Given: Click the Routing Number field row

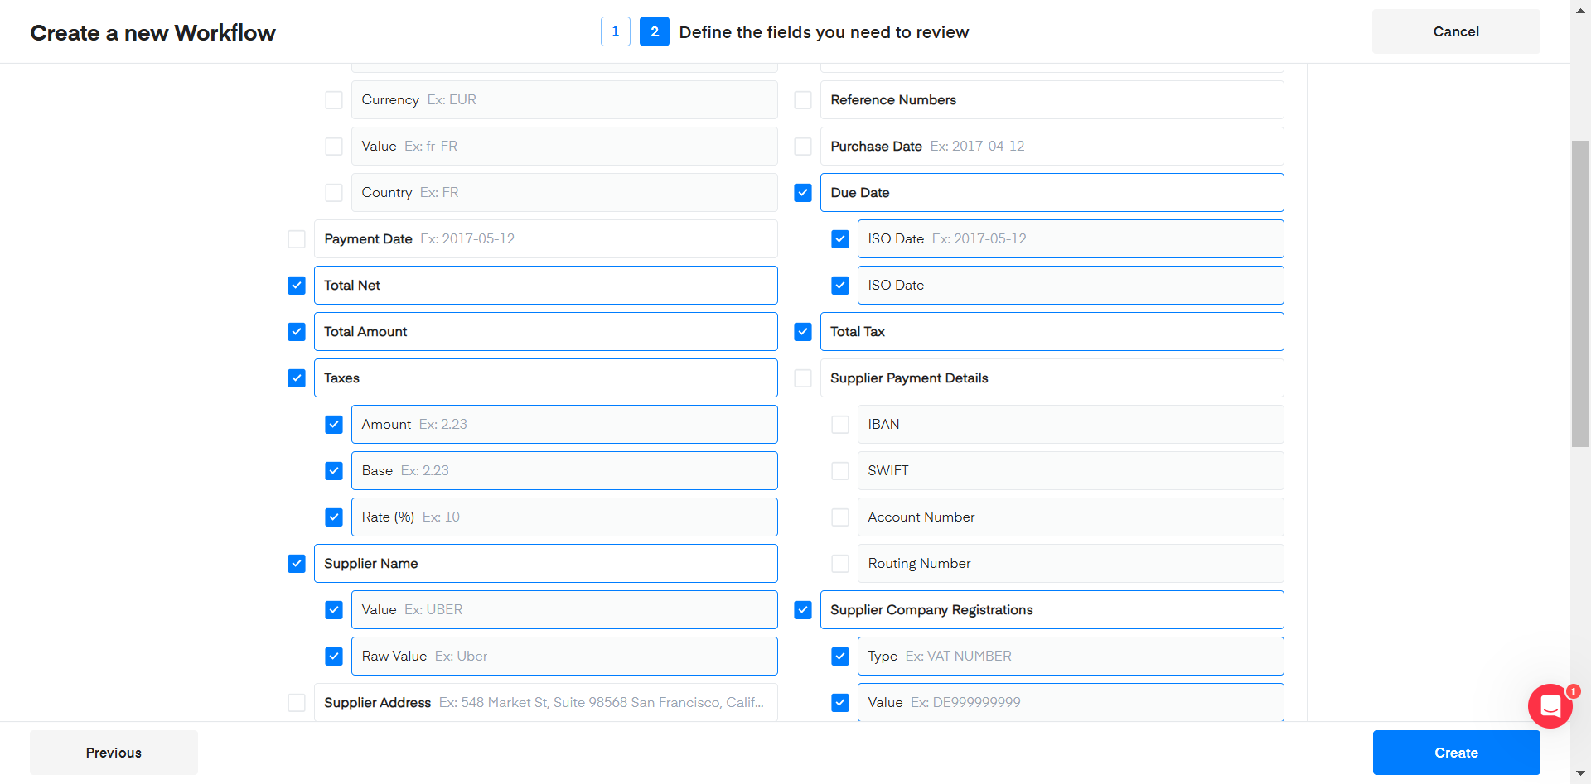Looking at the screenshot, I should click(x=1070, y=564).
